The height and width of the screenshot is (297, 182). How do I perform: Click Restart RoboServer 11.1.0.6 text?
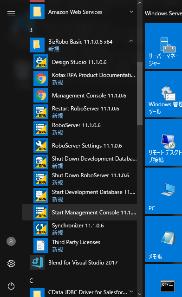[x=85, y=109]
